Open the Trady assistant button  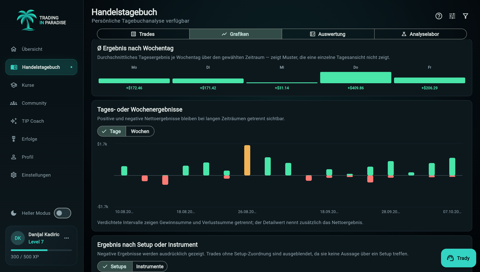pos(459,258)
